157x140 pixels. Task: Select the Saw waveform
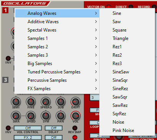pos(127,22)
